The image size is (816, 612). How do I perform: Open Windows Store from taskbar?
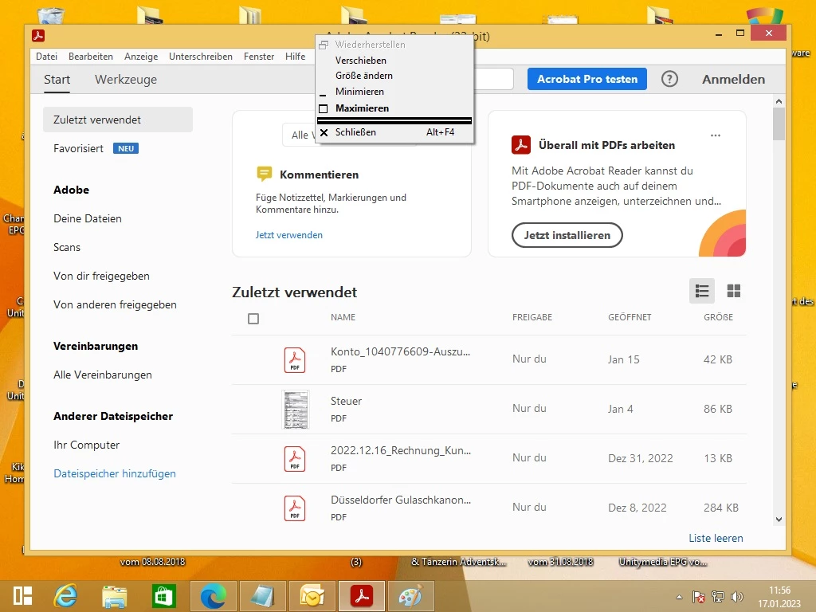point(163,596)
